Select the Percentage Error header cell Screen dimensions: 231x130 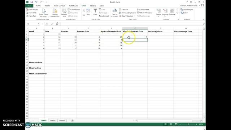pyautogui.click(x=160, y=31)
